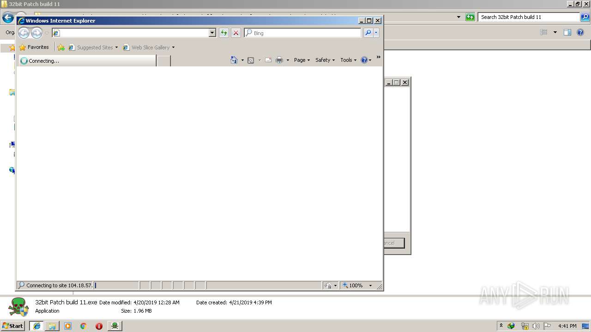Open a new blank tab
Viewport: 591px width, 332px height.
tap(164, 61)
